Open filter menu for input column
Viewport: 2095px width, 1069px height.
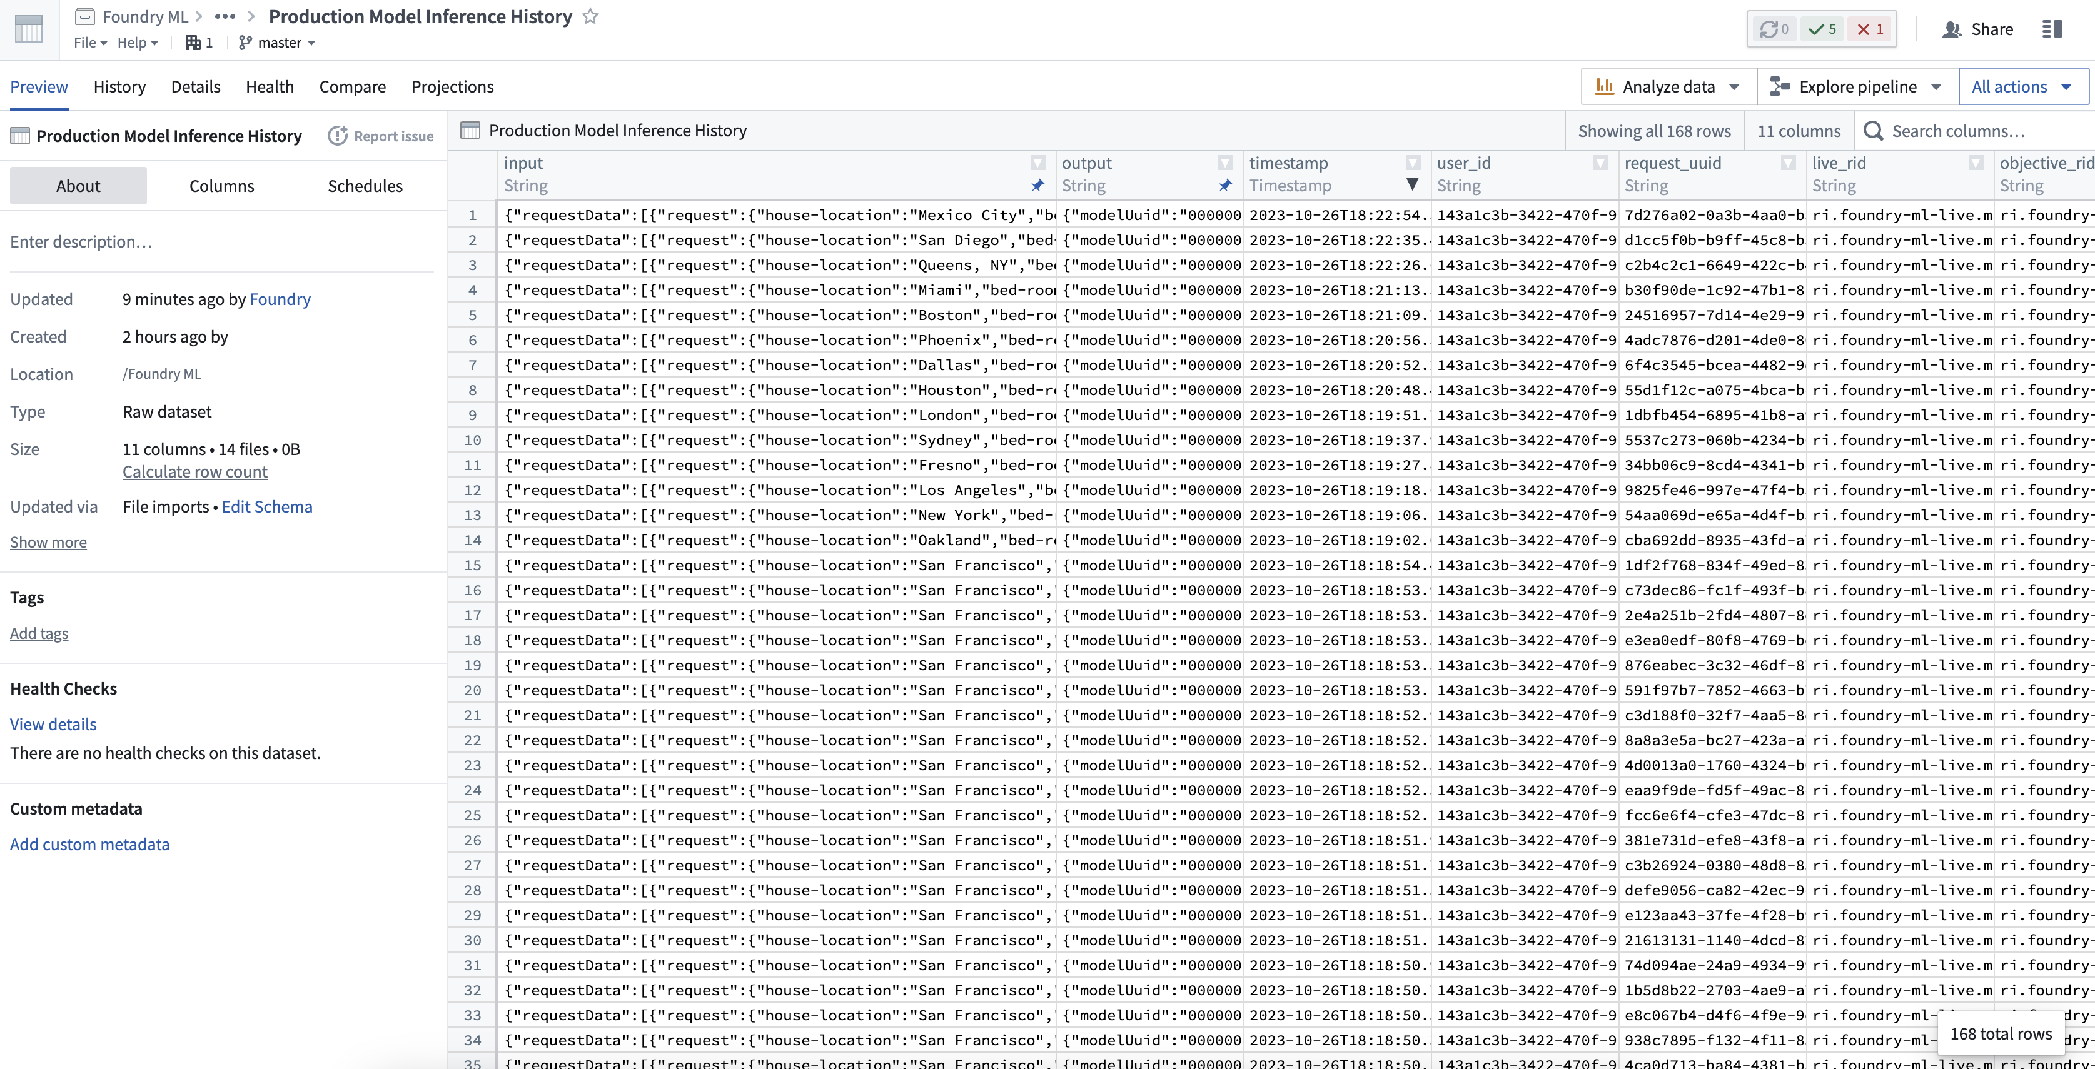pos(1037,163)
